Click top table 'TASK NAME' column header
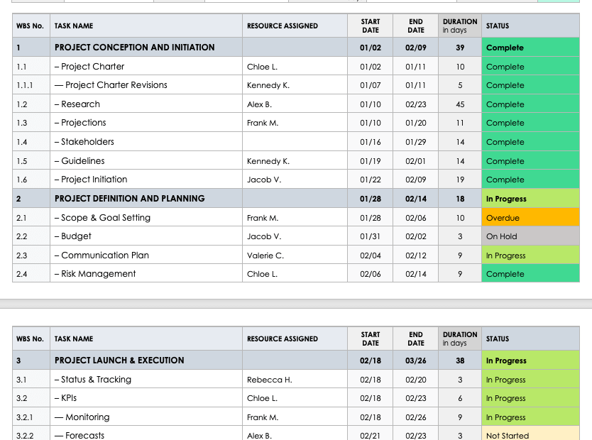The height and width of the screenshot is (440, 592). click(x=146, y=26)
